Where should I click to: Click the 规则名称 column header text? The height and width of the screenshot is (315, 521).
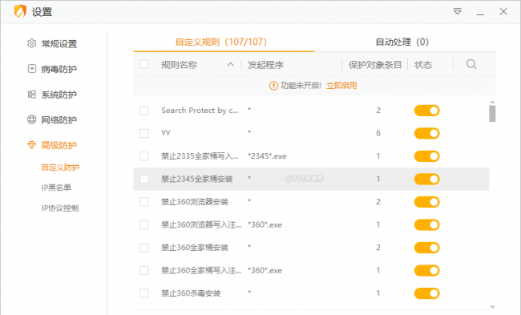[x=179, y=64]
